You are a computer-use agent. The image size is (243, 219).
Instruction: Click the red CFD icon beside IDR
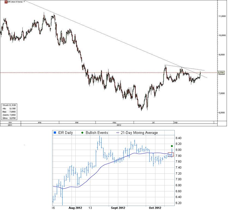[6, 2]
